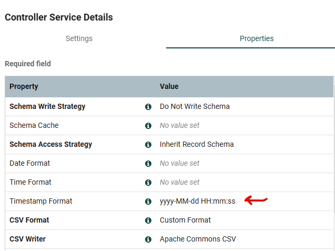
Task: Switch to the Settings tab
Action: pyautogui.click(x=79, y=38)
